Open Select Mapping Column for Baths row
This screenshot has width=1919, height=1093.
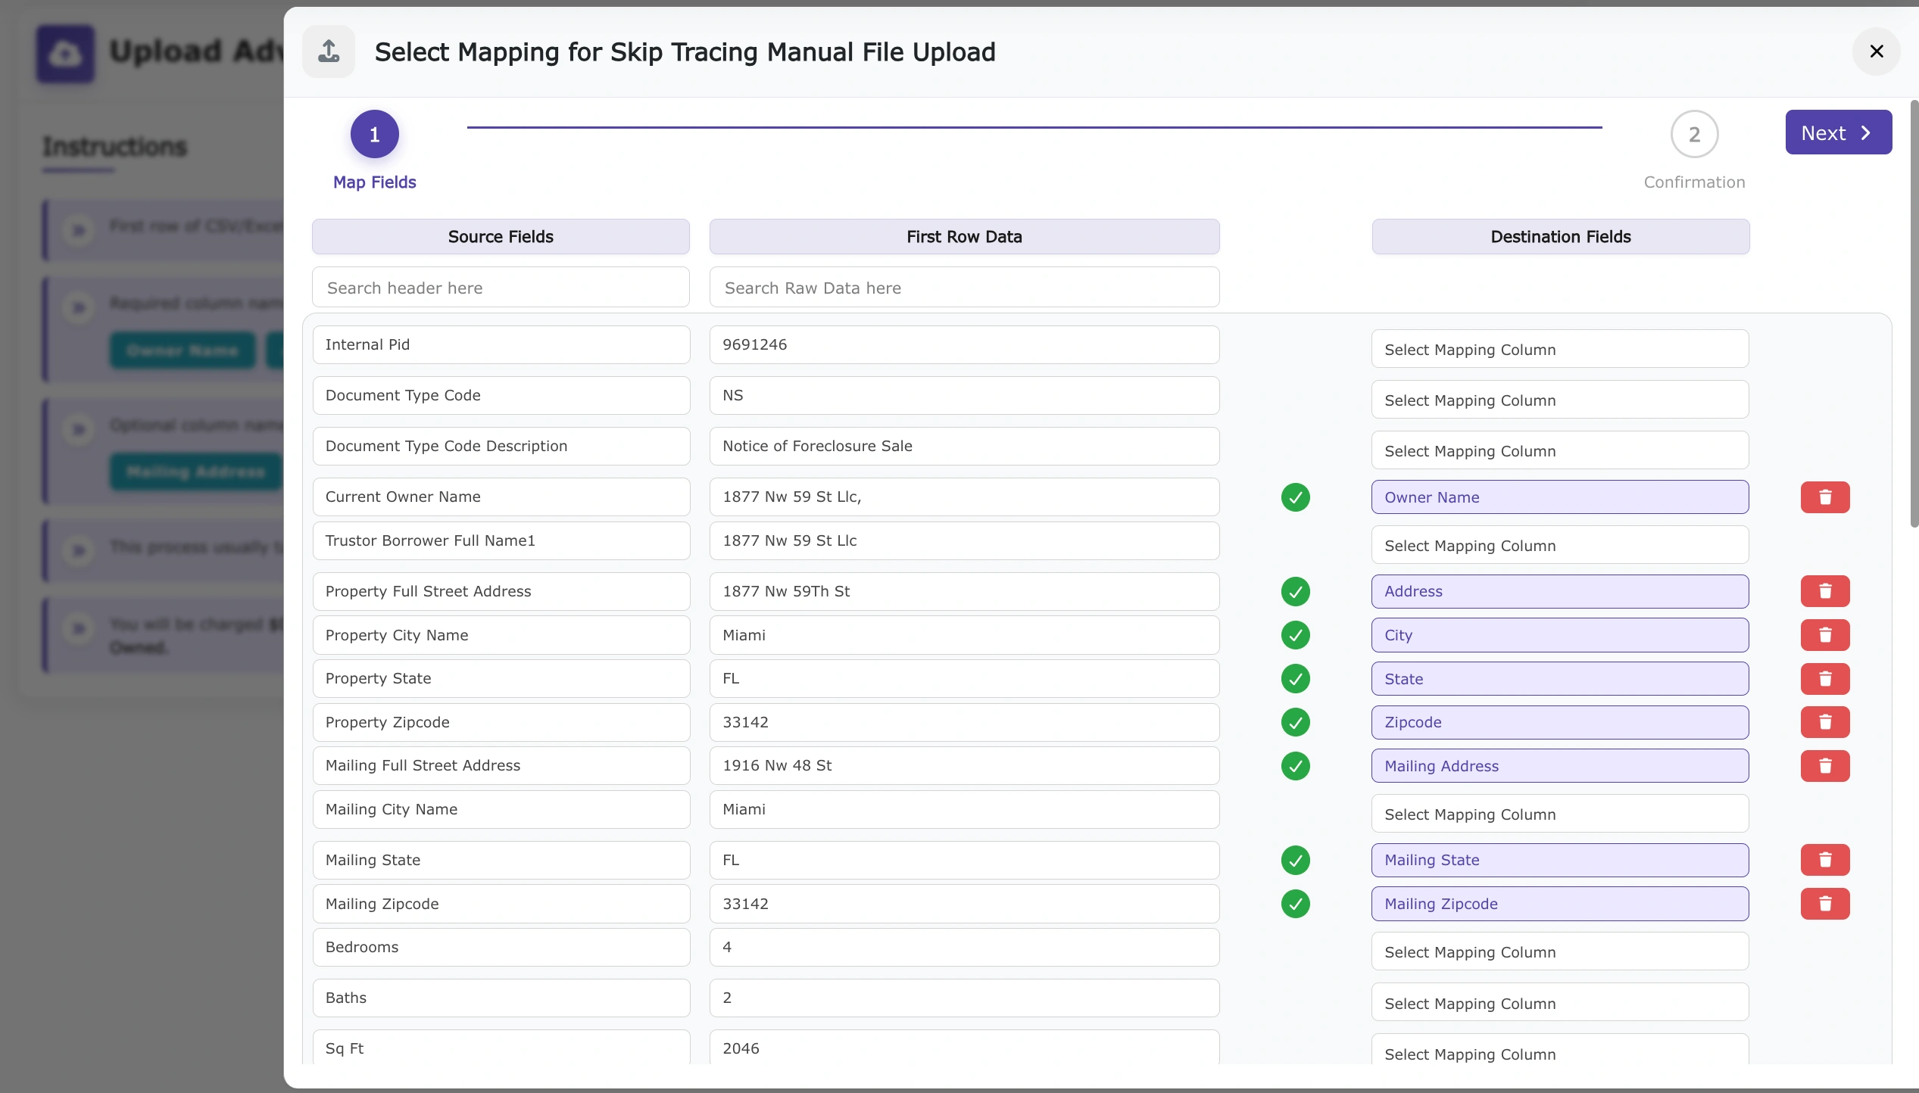pyautogui.click(x=1560, y=1003)
